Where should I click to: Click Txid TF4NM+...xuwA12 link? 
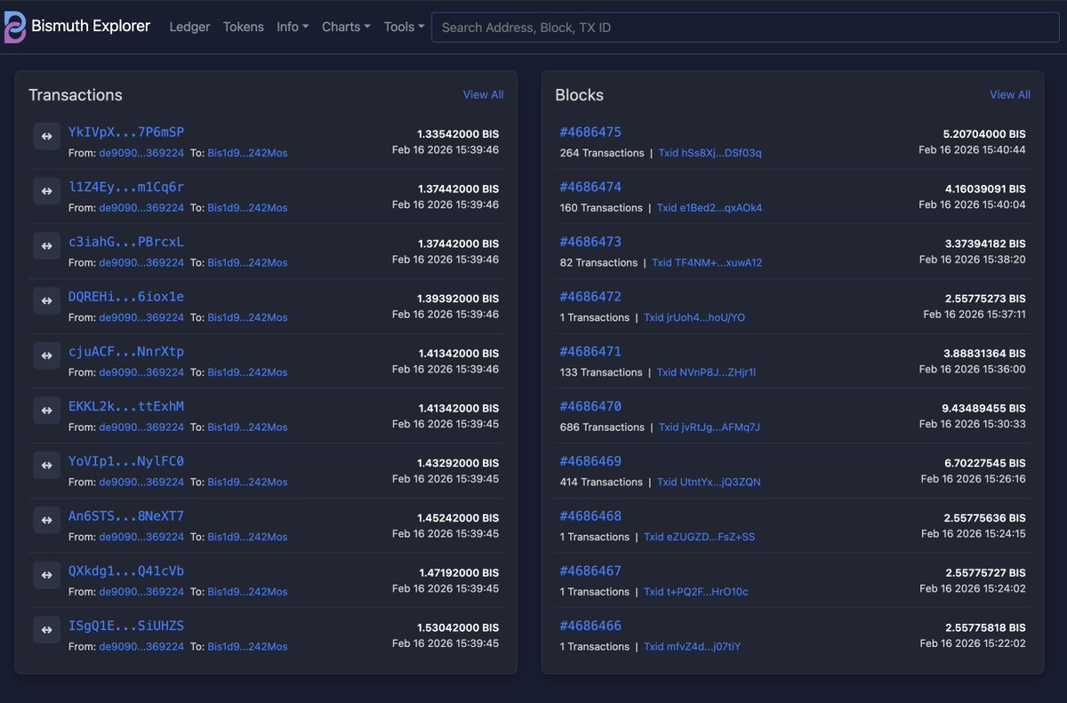[x=707, y=263]
